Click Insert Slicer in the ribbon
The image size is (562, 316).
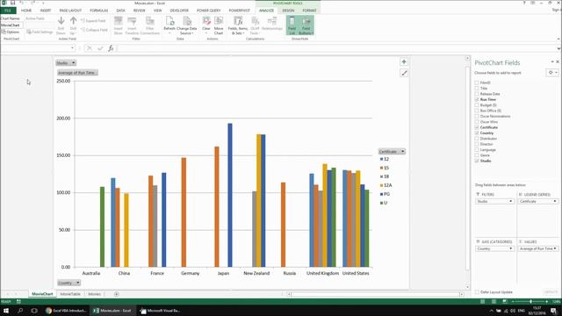click(x=119, y=25)
